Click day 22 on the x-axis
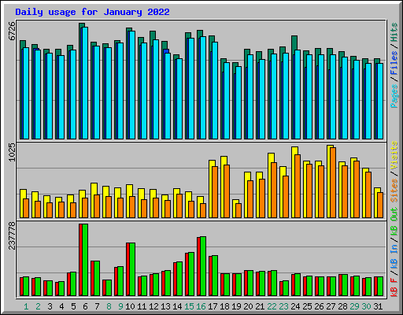The height and width of the screenshot is (315, 403). pyautogui.click(x=272, y=306)
